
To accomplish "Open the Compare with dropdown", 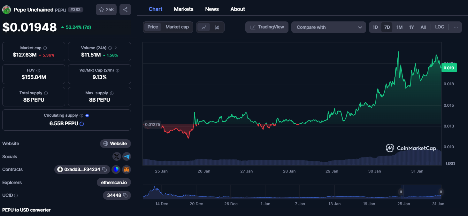I will [x=329, y=27].
